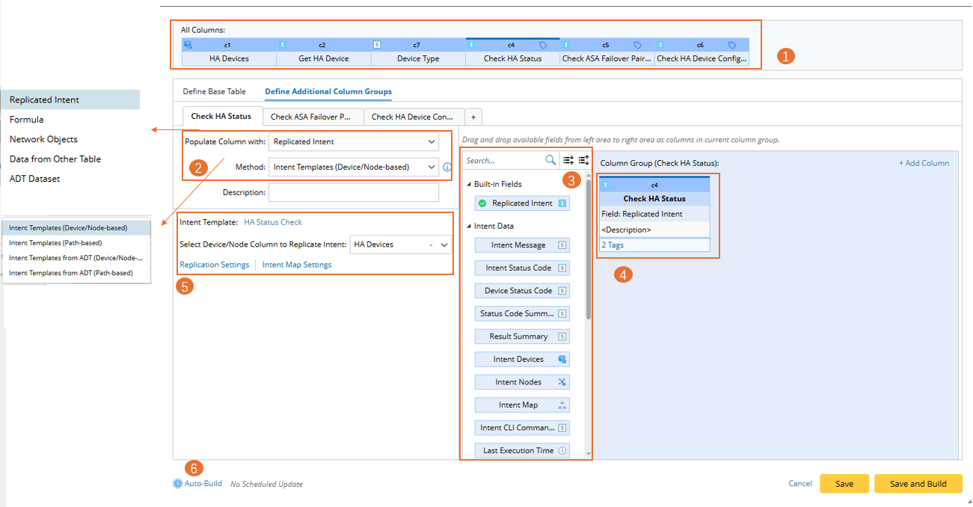Image resolution: width=973 pixels, height=507 pixels.
Task: Open Intent Map Settings link
Action: click(297, 265)
